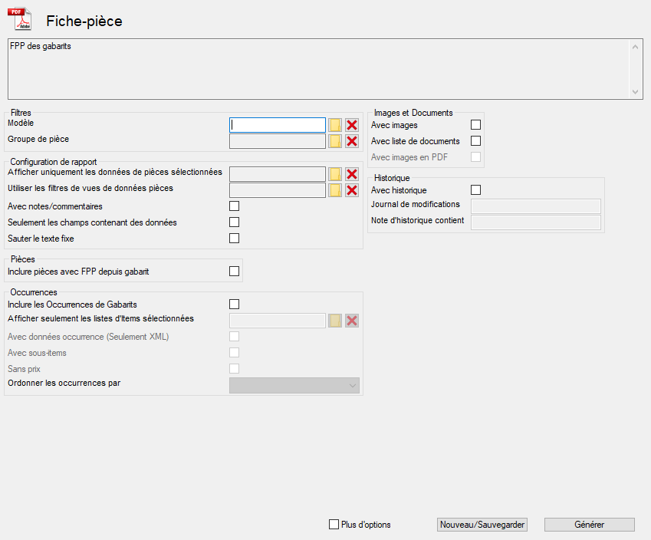651x540 pixels.
Task: Enable Avec notes/commentaires checkbox
Action: (x=235, y=206)
